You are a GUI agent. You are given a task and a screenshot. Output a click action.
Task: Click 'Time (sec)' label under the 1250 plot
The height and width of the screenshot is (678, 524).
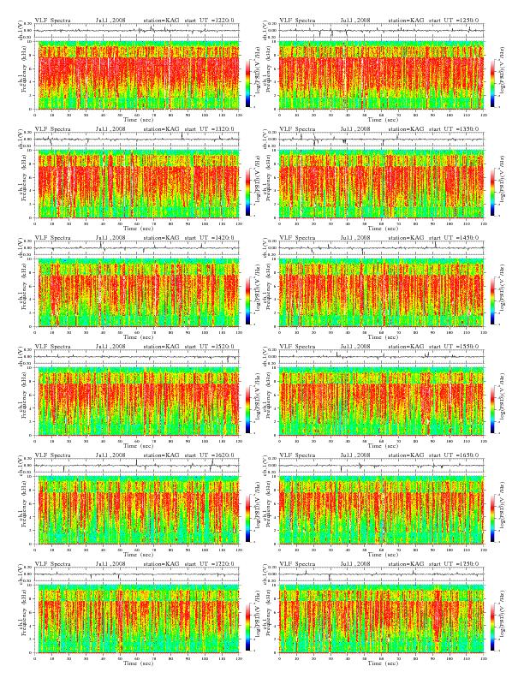381,119
